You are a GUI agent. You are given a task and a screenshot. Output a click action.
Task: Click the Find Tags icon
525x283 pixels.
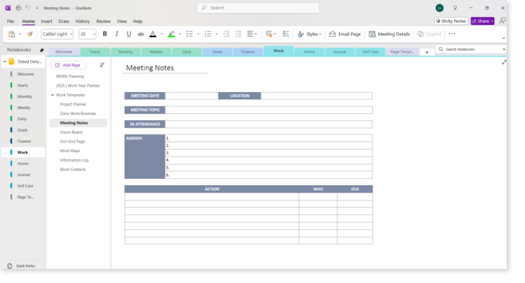(x=286, y=34)
